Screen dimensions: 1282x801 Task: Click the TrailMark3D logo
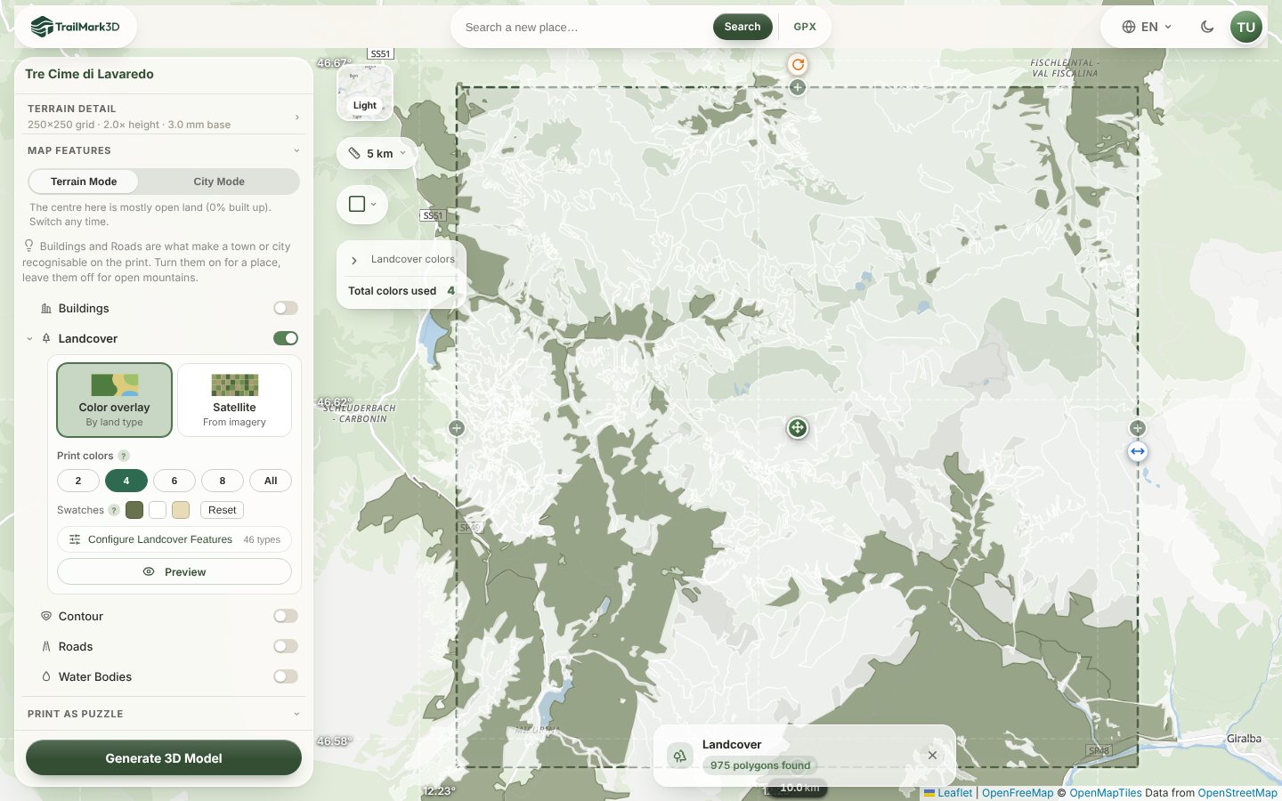pos(76,27)
